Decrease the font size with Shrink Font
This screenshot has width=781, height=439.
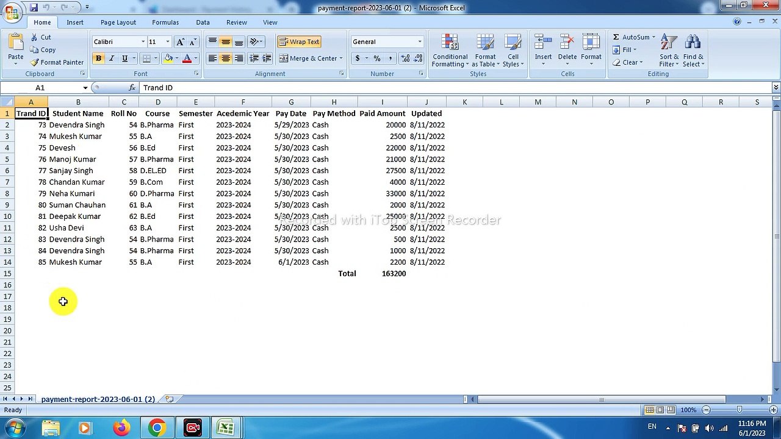(x=193, y=42)
